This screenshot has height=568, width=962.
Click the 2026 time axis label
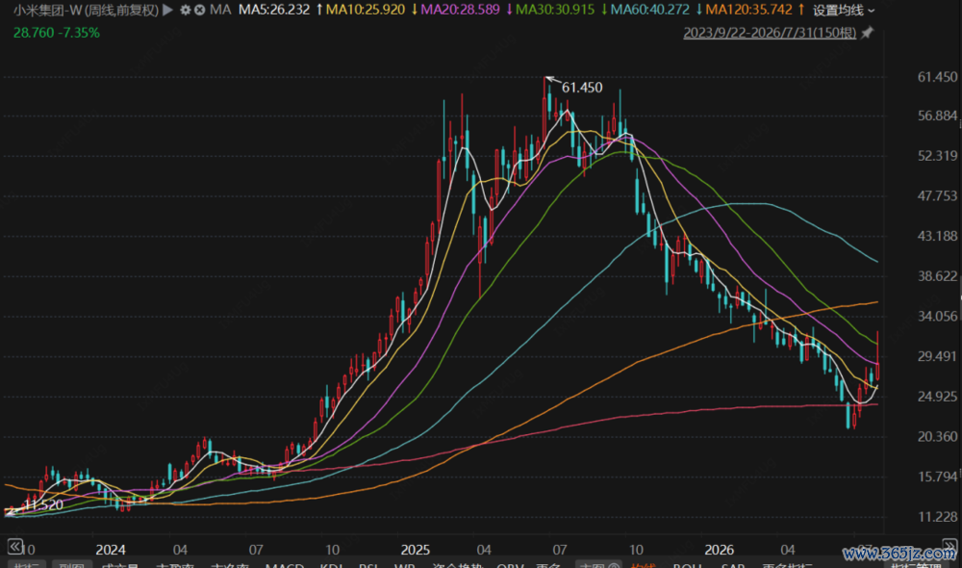coord(719,550)
